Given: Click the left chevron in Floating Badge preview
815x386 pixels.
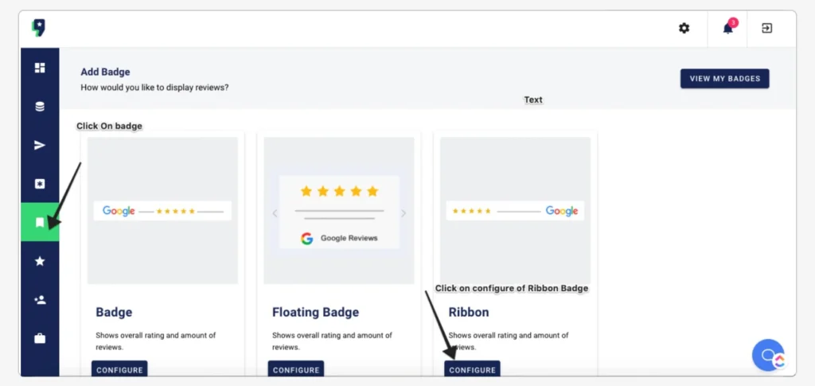Looking at the screenshot, I should point(275,213).
